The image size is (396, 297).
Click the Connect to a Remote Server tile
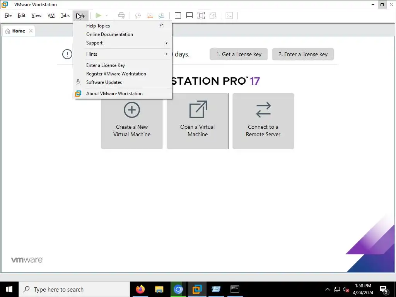[263, 121]
